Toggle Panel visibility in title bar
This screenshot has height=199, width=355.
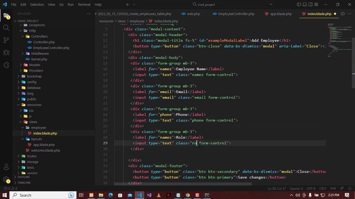coord(305,4)
